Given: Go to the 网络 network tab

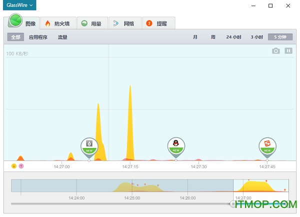Looking at the screenshot, I should click(123, 23).
